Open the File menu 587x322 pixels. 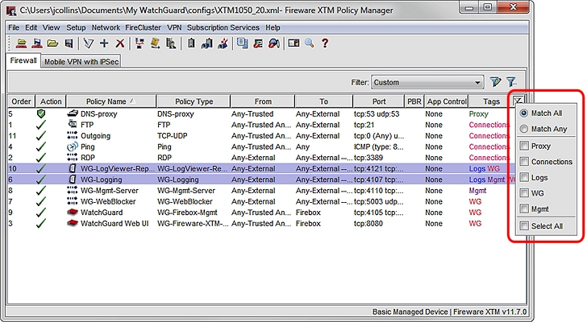pos(14,27)
